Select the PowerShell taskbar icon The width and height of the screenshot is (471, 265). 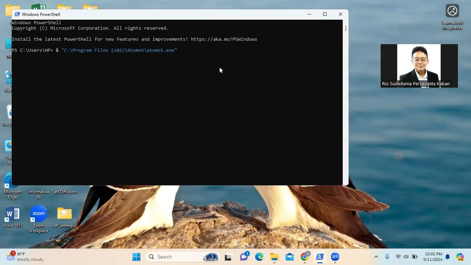[x=320, y=257]
